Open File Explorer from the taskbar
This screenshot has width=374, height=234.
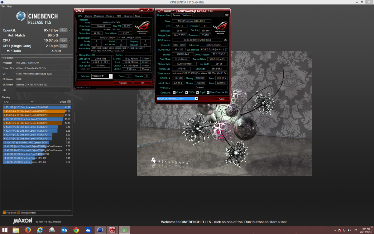tap(16, 230)
